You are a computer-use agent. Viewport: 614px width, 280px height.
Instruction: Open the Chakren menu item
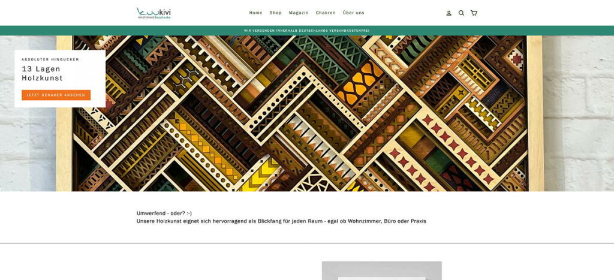pos(326,13)
